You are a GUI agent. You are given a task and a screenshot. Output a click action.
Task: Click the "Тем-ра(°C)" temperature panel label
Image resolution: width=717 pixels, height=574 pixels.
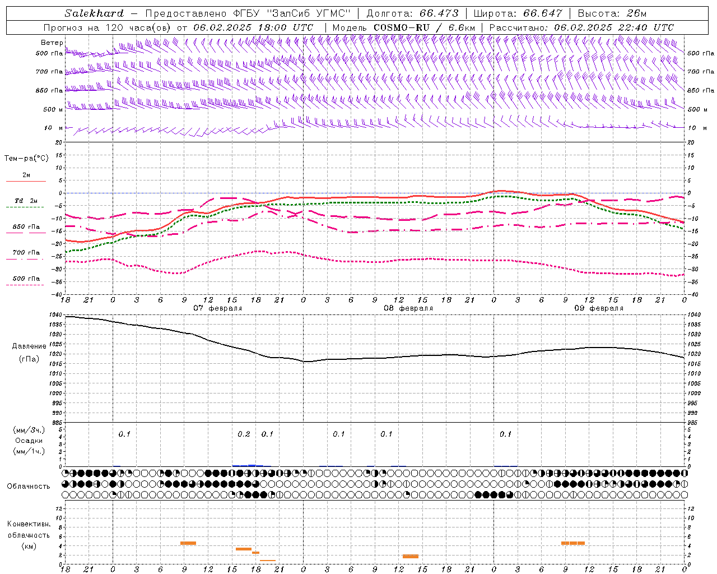coord(26,158)
